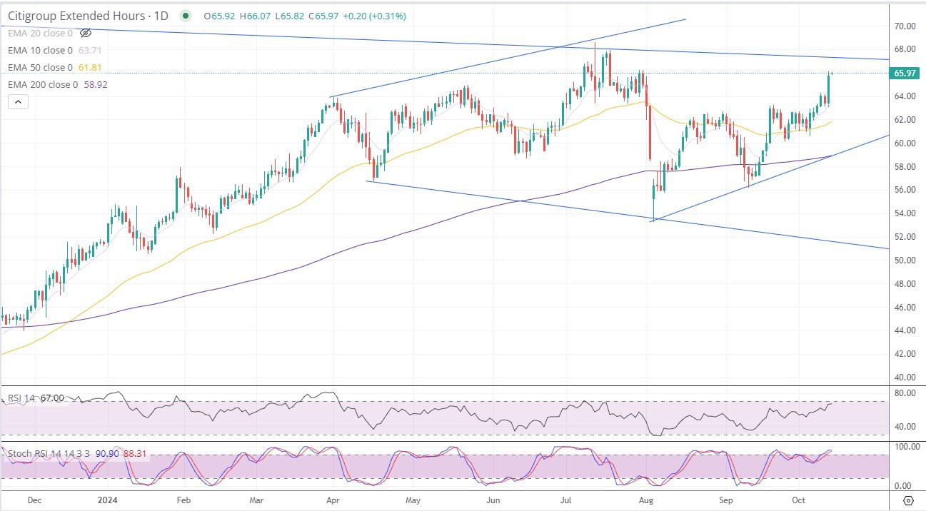Collapse the indicator legend with the chevron
The image size is (926, 511).
[x=18, y=102]
